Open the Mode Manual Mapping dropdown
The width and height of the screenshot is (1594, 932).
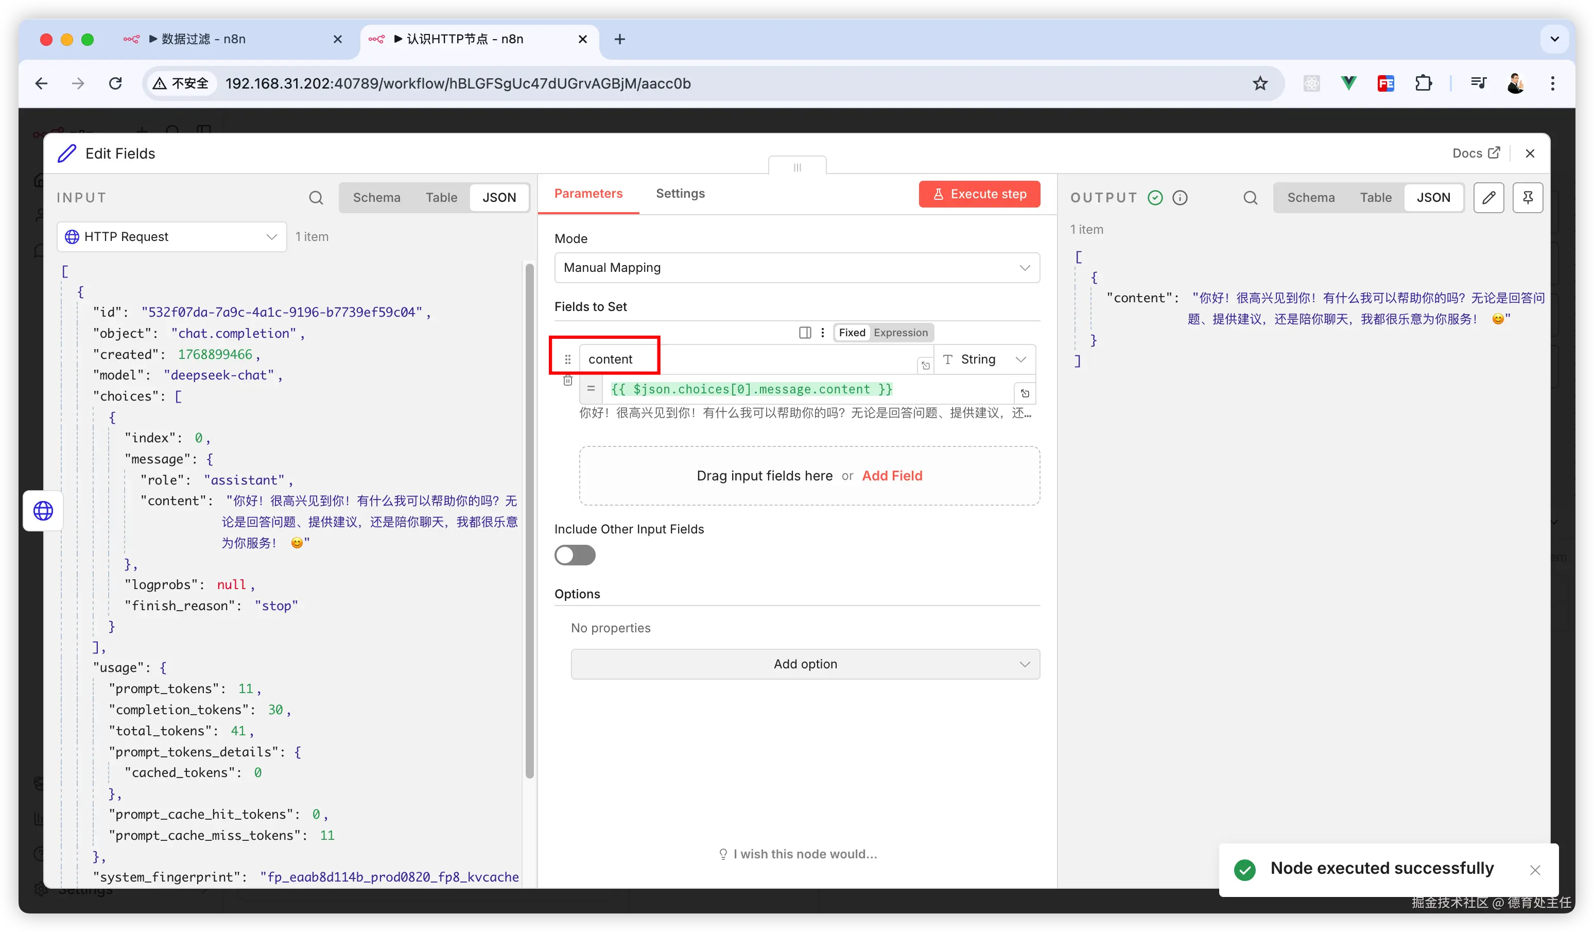pyautogui.click(x=796, y=268)
